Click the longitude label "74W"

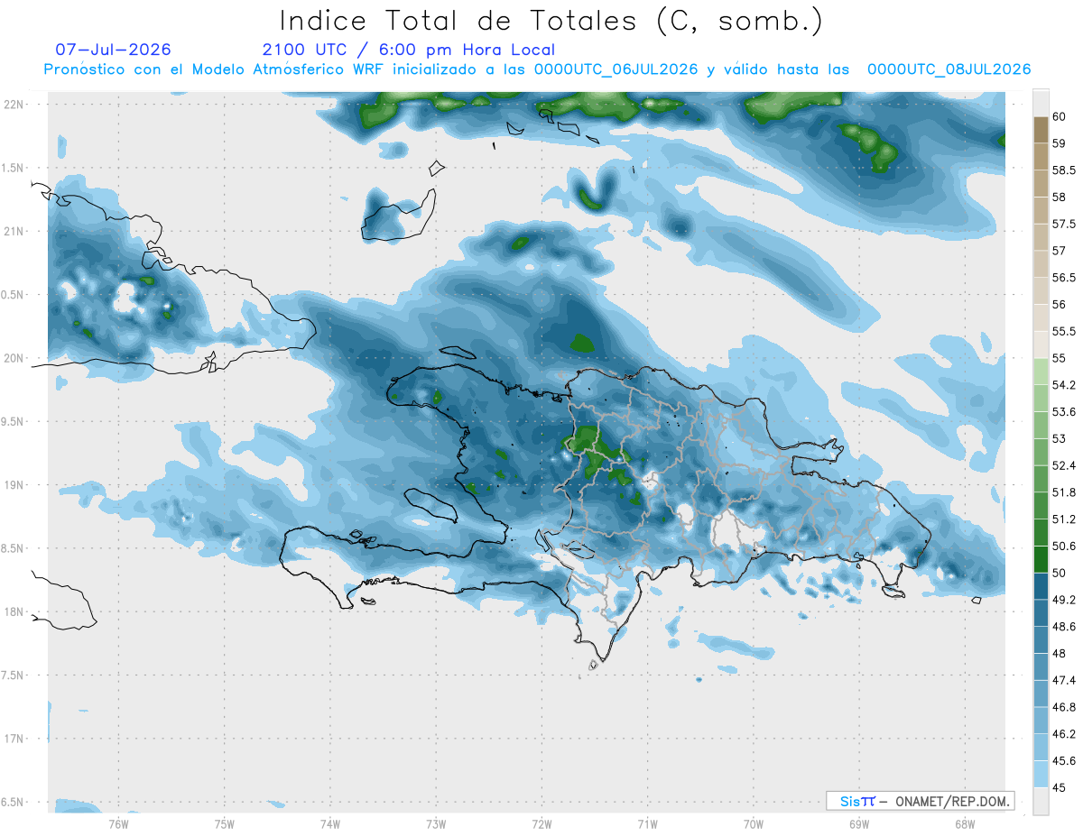tap(329, 824)
